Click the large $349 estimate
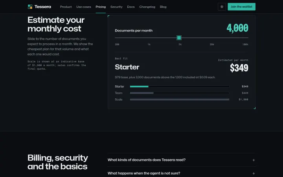 pos(239,68)
